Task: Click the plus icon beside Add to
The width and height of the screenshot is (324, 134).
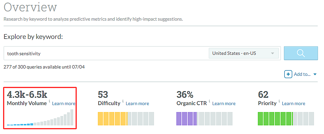Action: [x=288, y=74]
